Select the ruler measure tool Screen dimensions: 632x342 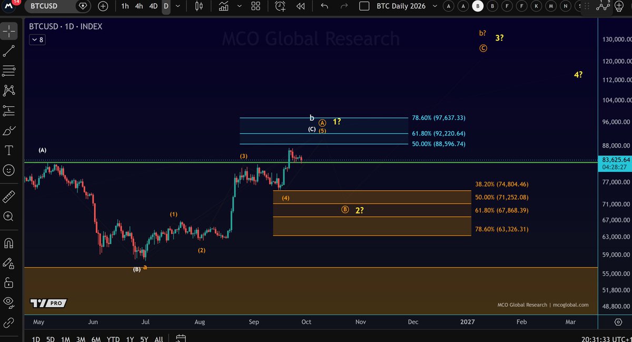coord(9,197)
